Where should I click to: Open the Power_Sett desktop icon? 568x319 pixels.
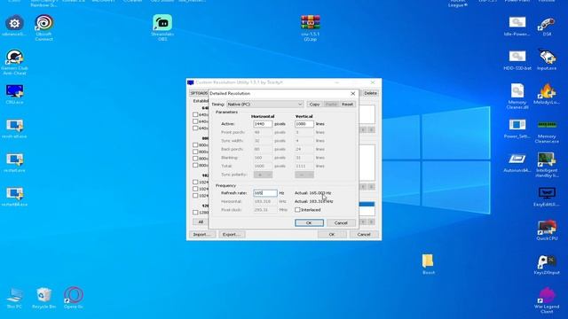click(x=517, y=125)
